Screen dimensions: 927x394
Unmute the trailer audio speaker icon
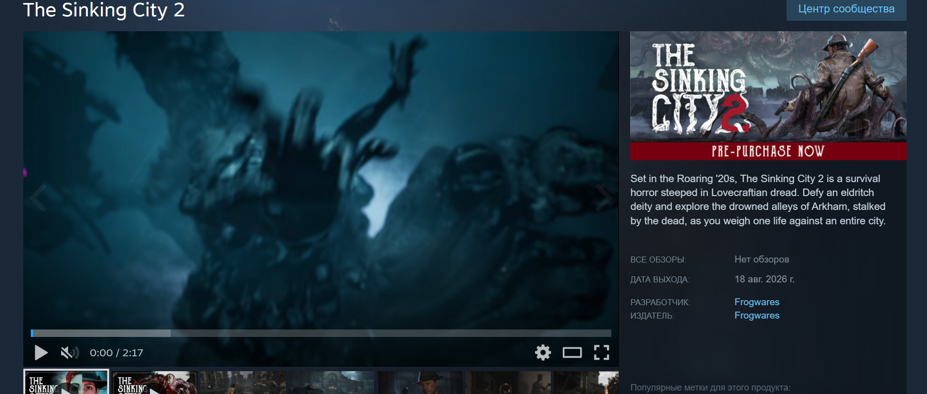pyautogui.click(x=69, y=353)
